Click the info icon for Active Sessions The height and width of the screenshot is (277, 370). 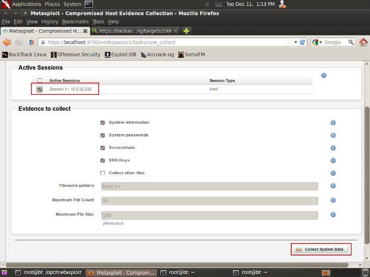323,76
